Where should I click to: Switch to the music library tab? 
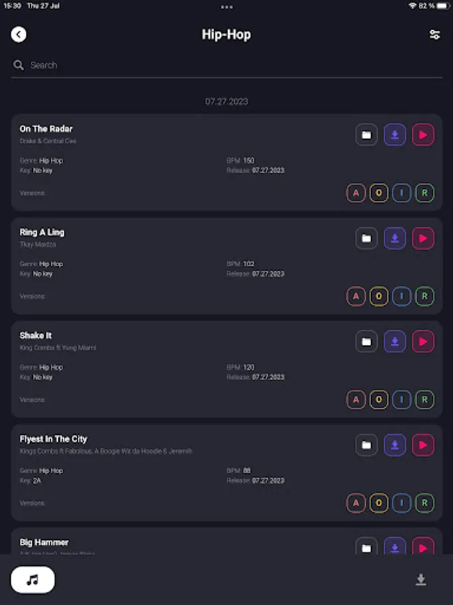click(x=33, y=579)
